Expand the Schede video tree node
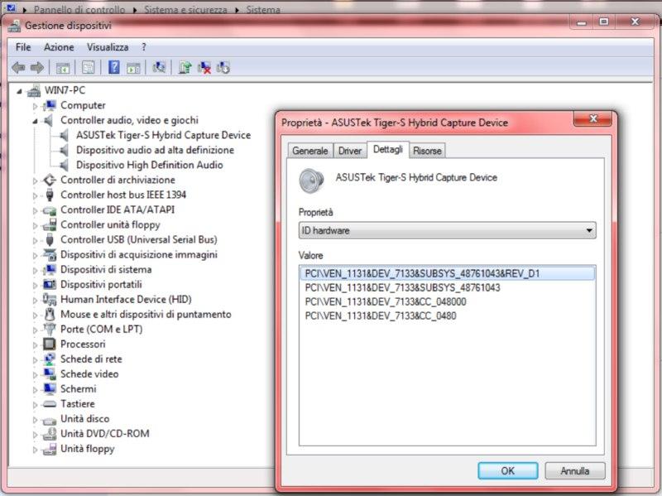The height and width of the screenshot is (496, 662). 36,374
